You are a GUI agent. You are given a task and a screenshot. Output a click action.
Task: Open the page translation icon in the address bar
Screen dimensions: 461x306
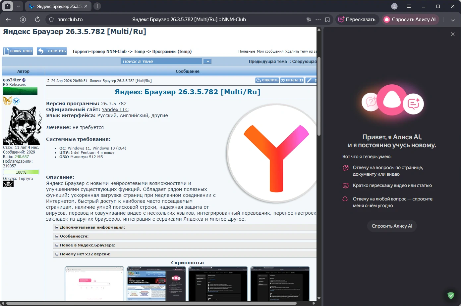tap(309, 20)
